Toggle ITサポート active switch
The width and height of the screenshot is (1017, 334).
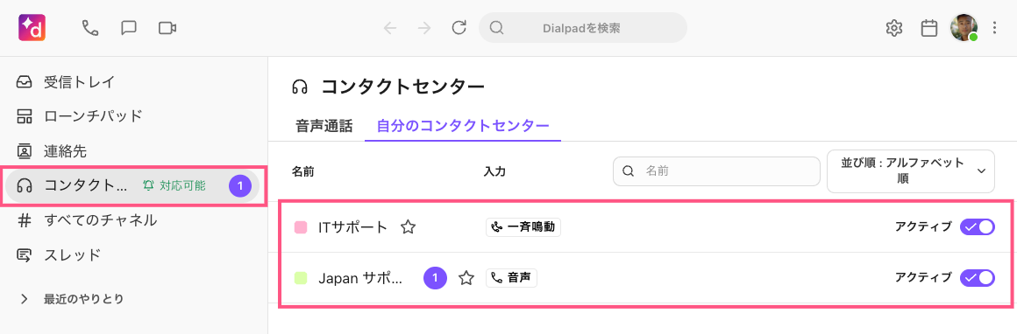[978, 226]
